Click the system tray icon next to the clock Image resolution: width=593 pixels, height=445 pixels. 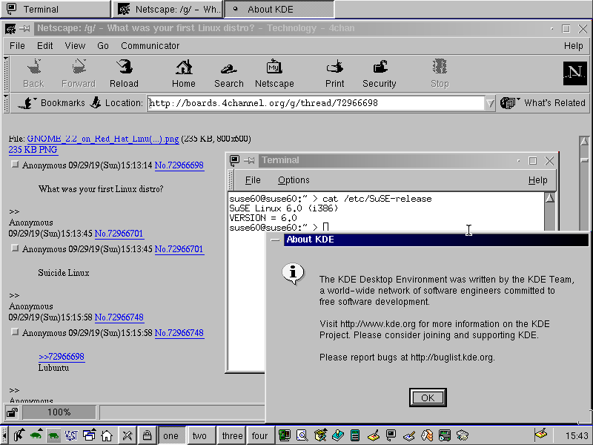pos(541,435)
